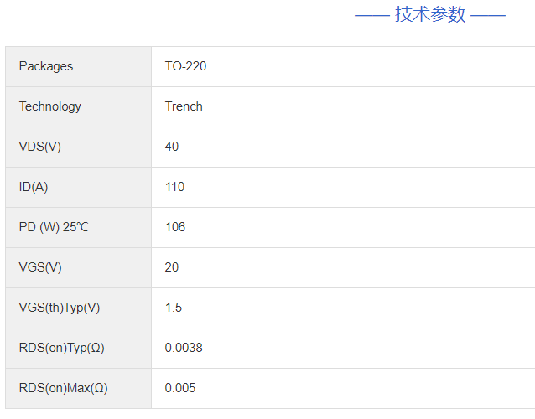Click the VDS value 40
Viewport: 535px width, 419px height.
pyautogui.click(x=172, y=147)
